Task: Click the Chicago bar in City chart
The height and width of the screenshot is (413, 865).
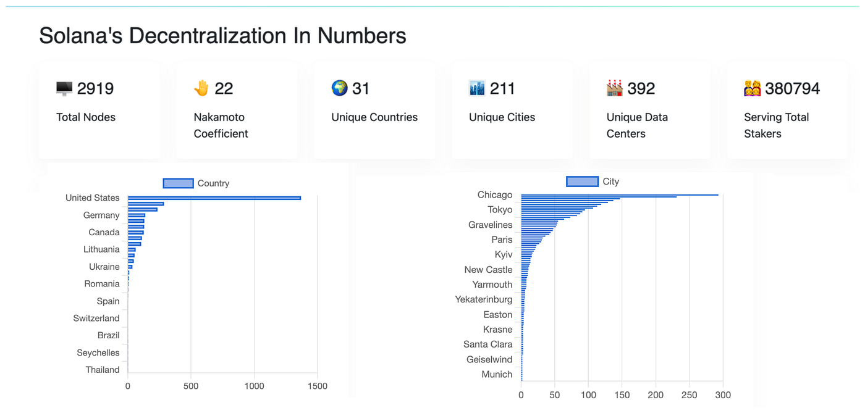Action: pyautogui.click(x=620, y=195)
